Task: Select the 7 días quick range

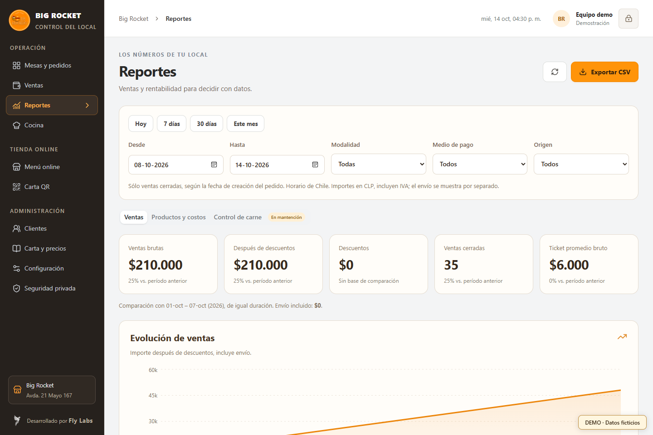Action: pyautogui.click(x=171, y=124)
